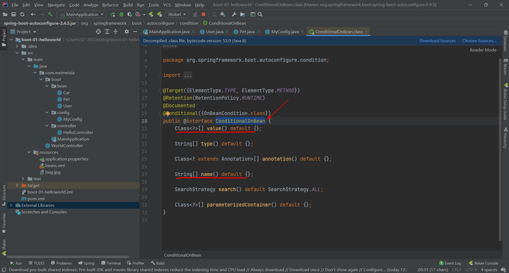The image size is (509, 273).
Task: Debug with JRebel rocket-bug icon
Action: 160,14
